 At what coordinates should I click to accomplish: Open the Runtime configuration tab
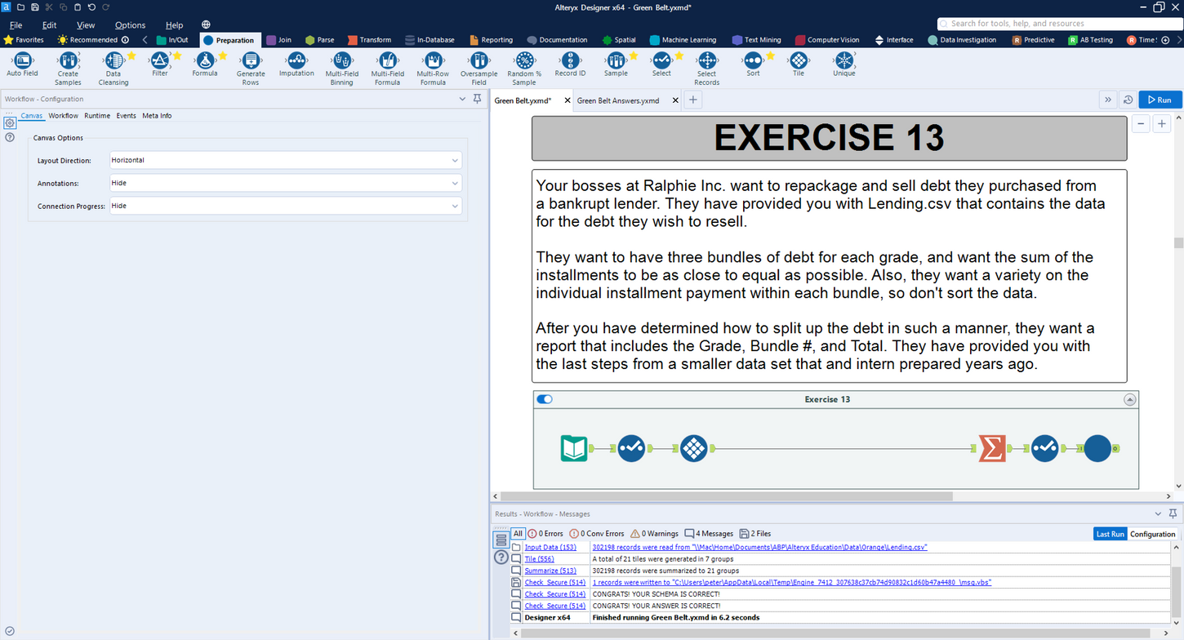97,116
